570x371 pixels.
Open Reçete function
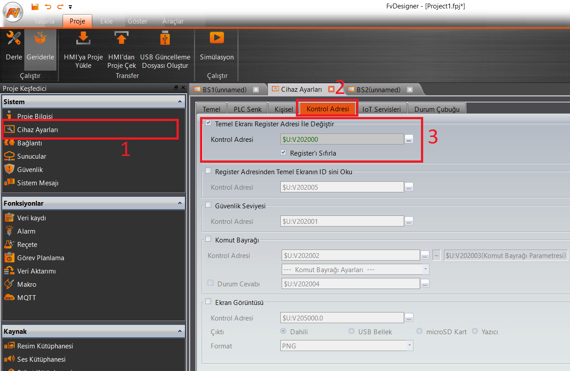(27, 244)
